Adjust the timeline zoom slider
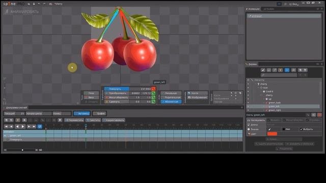Viewport: 326px width, 183px height. (x=22, y=150)
